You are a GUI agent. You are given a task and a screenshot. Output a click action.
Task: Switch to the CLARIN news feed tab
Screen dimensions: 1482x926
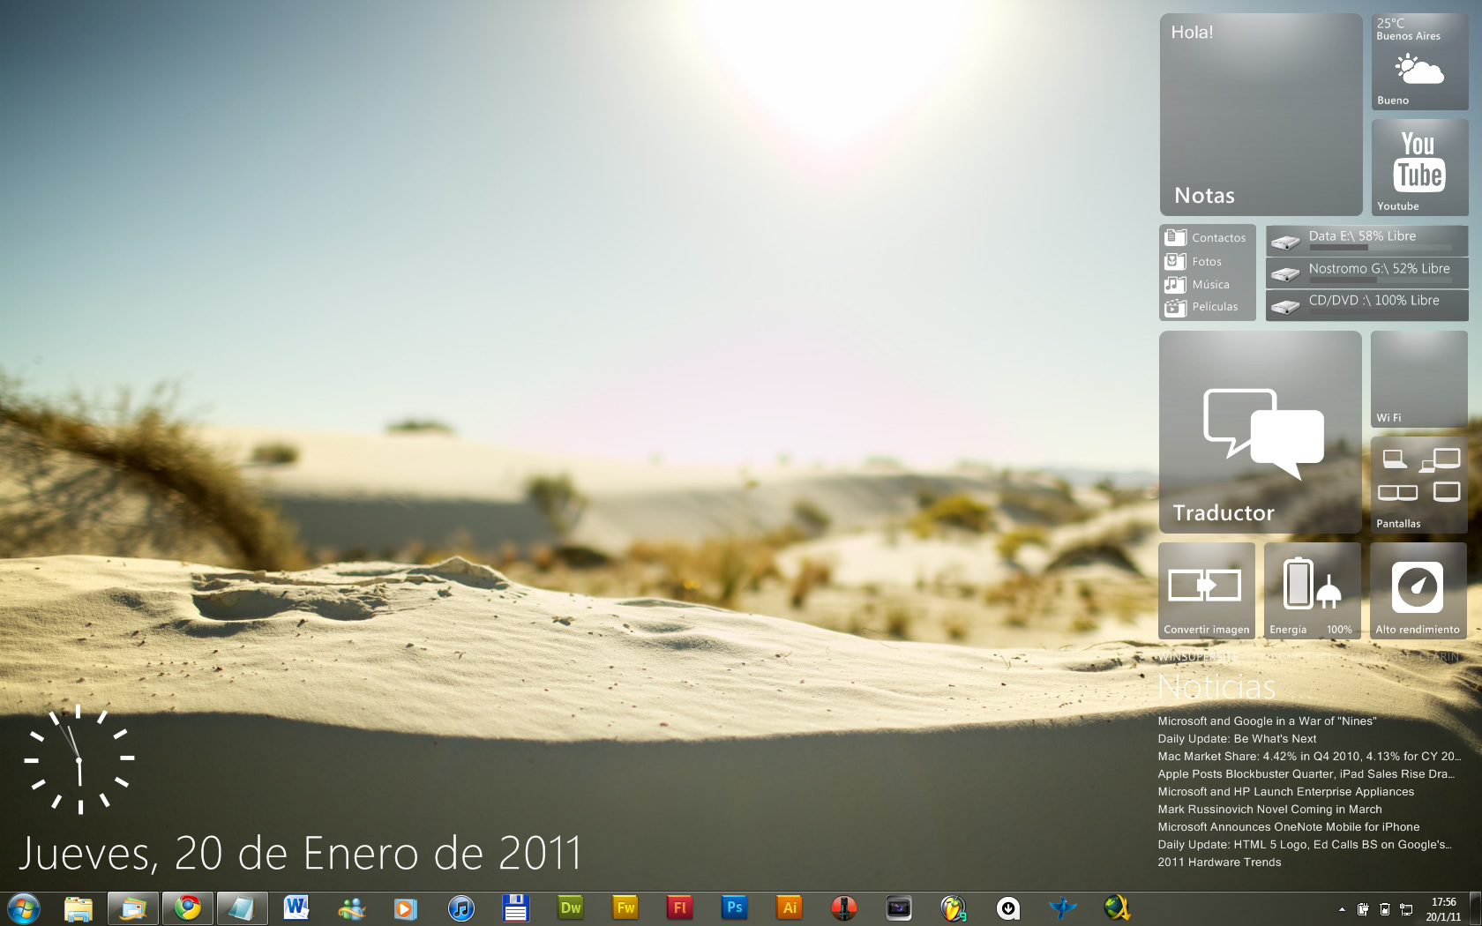pyautogui.click(x=1440, y=657)
